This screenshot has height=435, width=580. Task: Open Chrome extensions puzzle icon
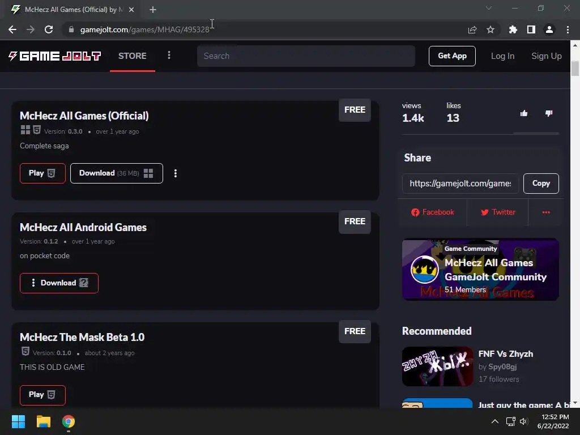(513, 29)
